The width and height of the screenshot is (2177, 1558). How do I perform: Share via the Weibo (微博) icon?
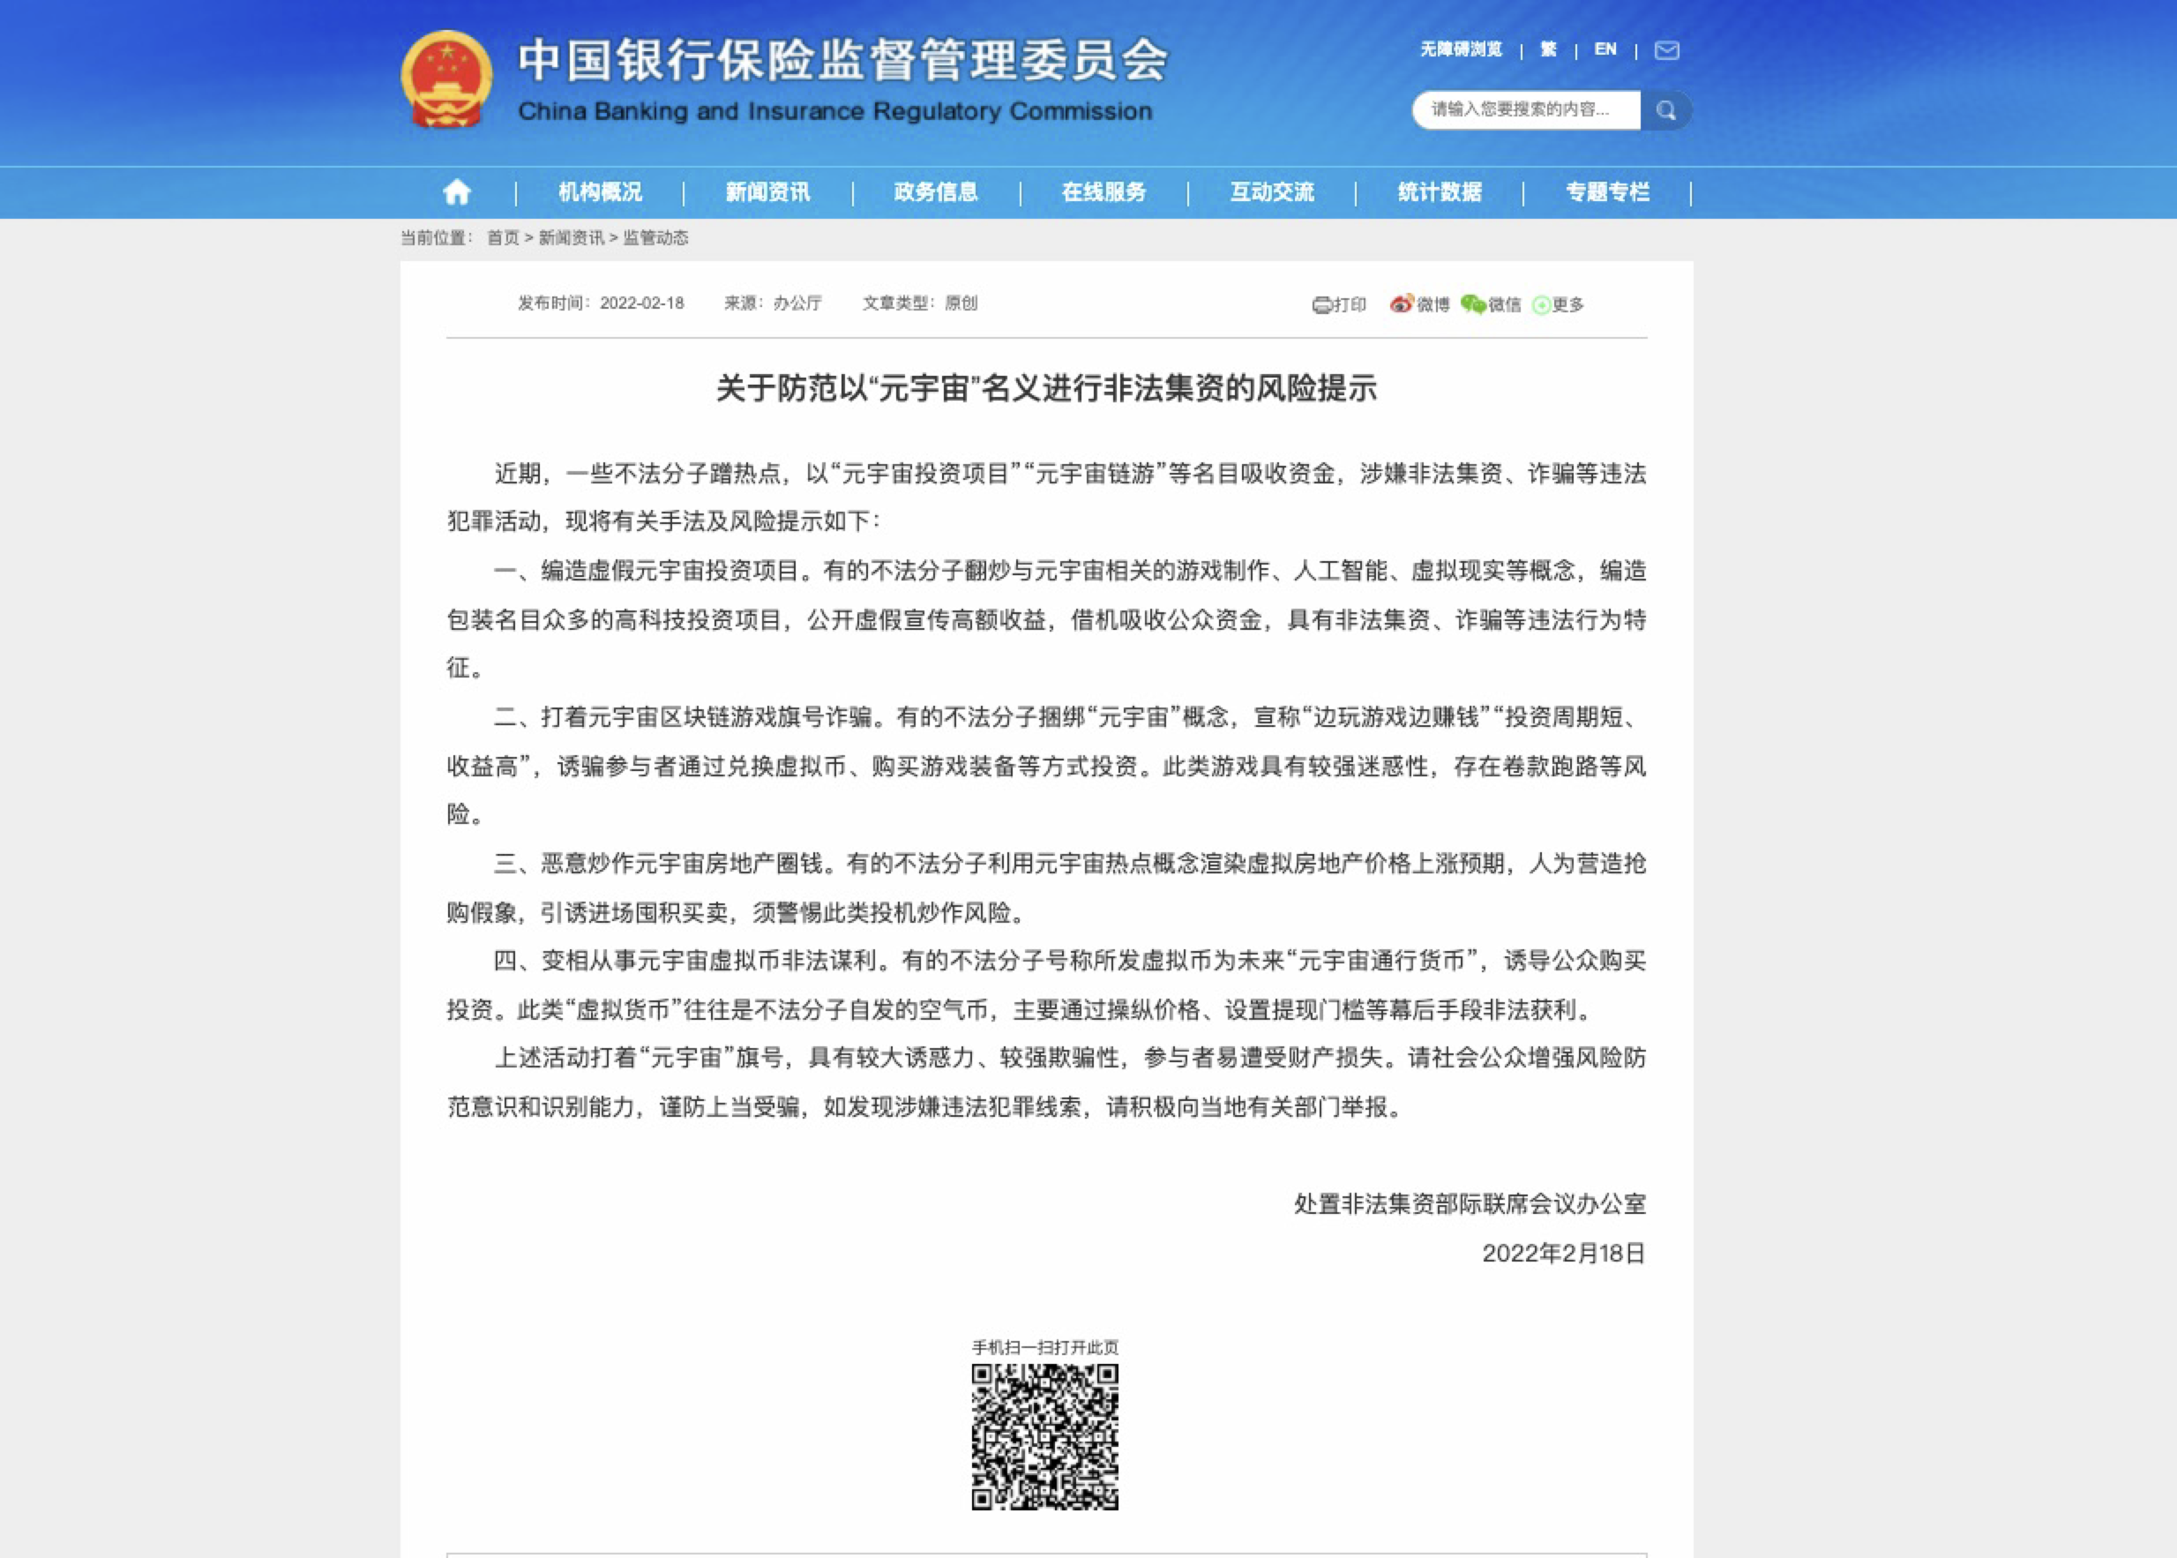point(1403,304)
